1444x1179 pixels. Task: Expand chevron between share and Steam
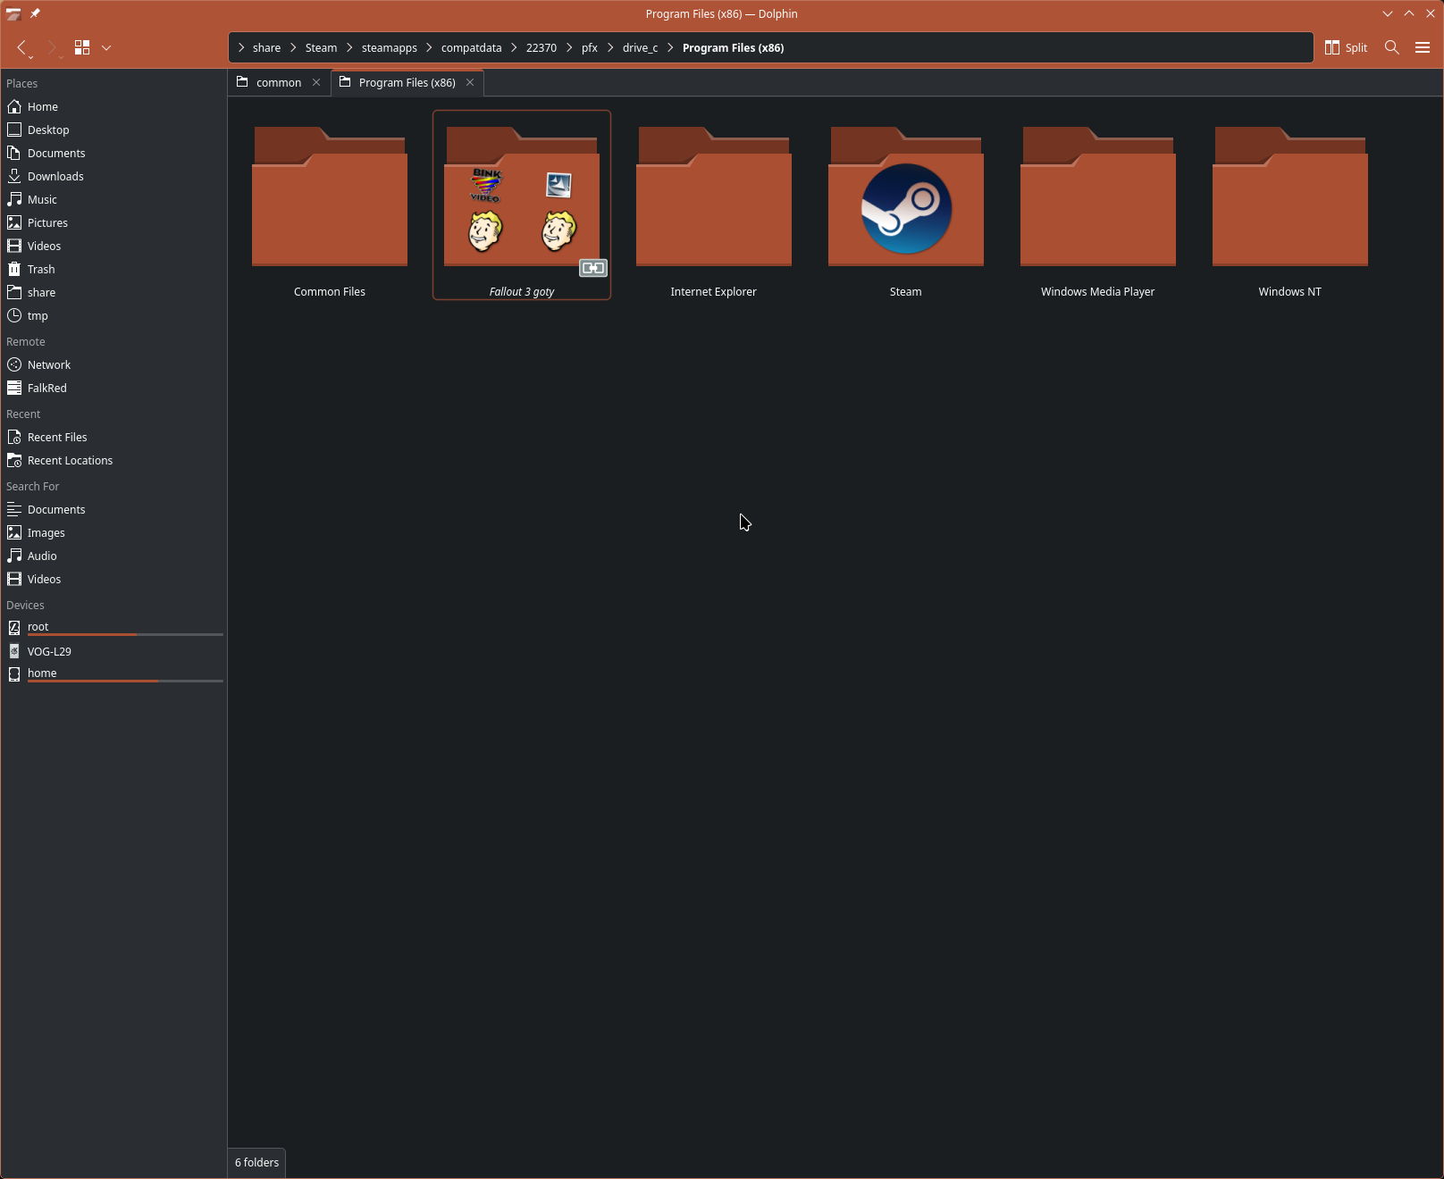pyautogui.click(x=293, y=48)
